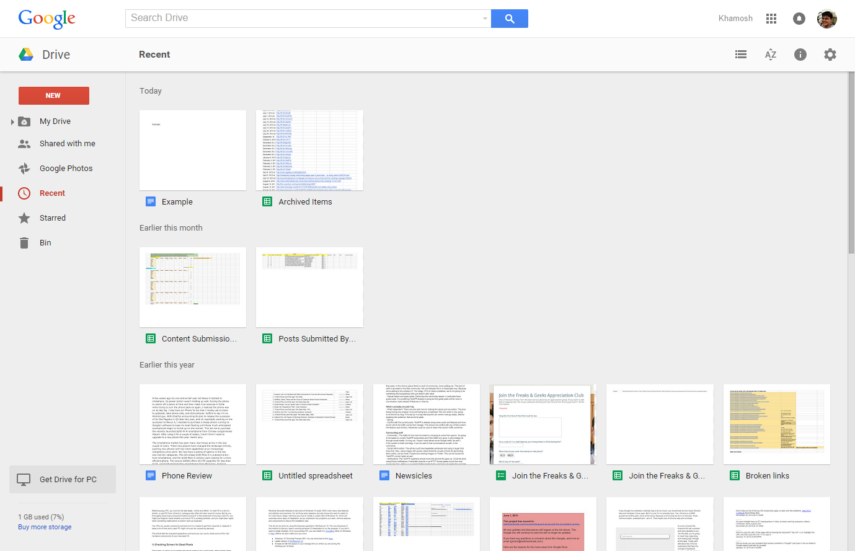Click the Sheets icon beside Content Submissio...
The height and width of the screenshot is (551, 855).
coord(151,338)
